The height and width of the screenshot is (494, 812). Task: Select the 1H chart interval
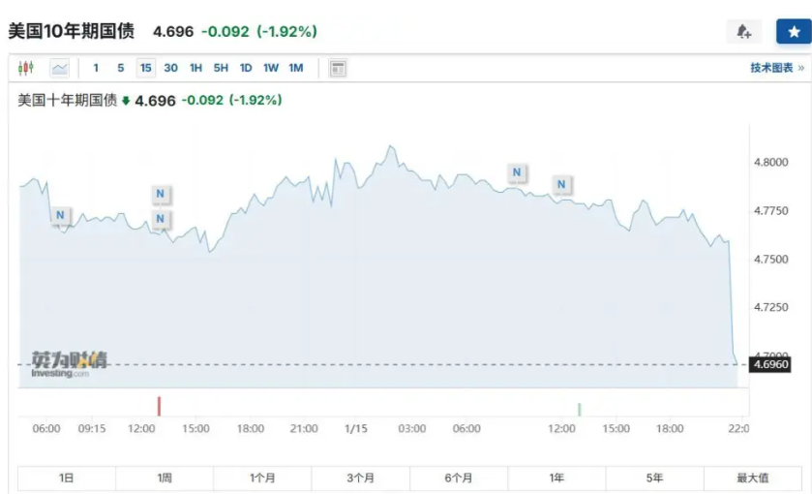pos(195,68)
